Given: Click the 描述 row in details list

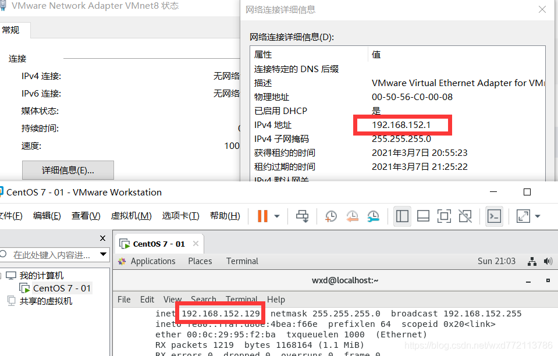Looking at the screenshot, I should click(x=397, y=83).
